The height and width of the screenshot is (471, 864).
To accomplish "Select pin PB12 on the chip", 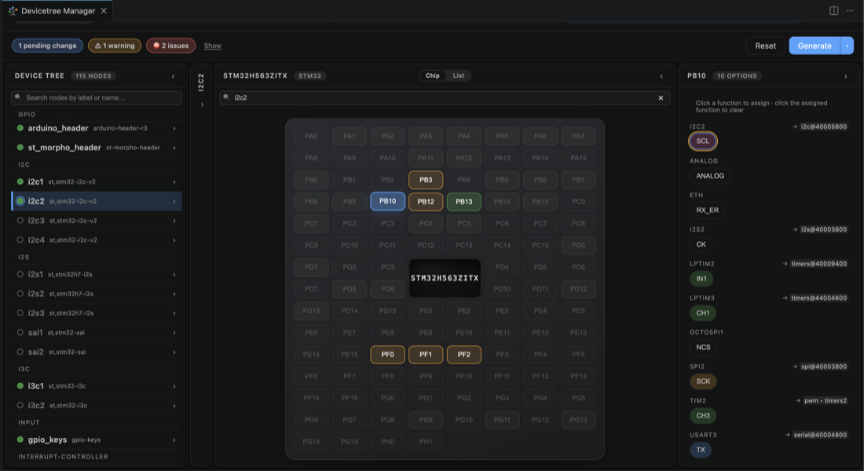I will click(426, 201).
